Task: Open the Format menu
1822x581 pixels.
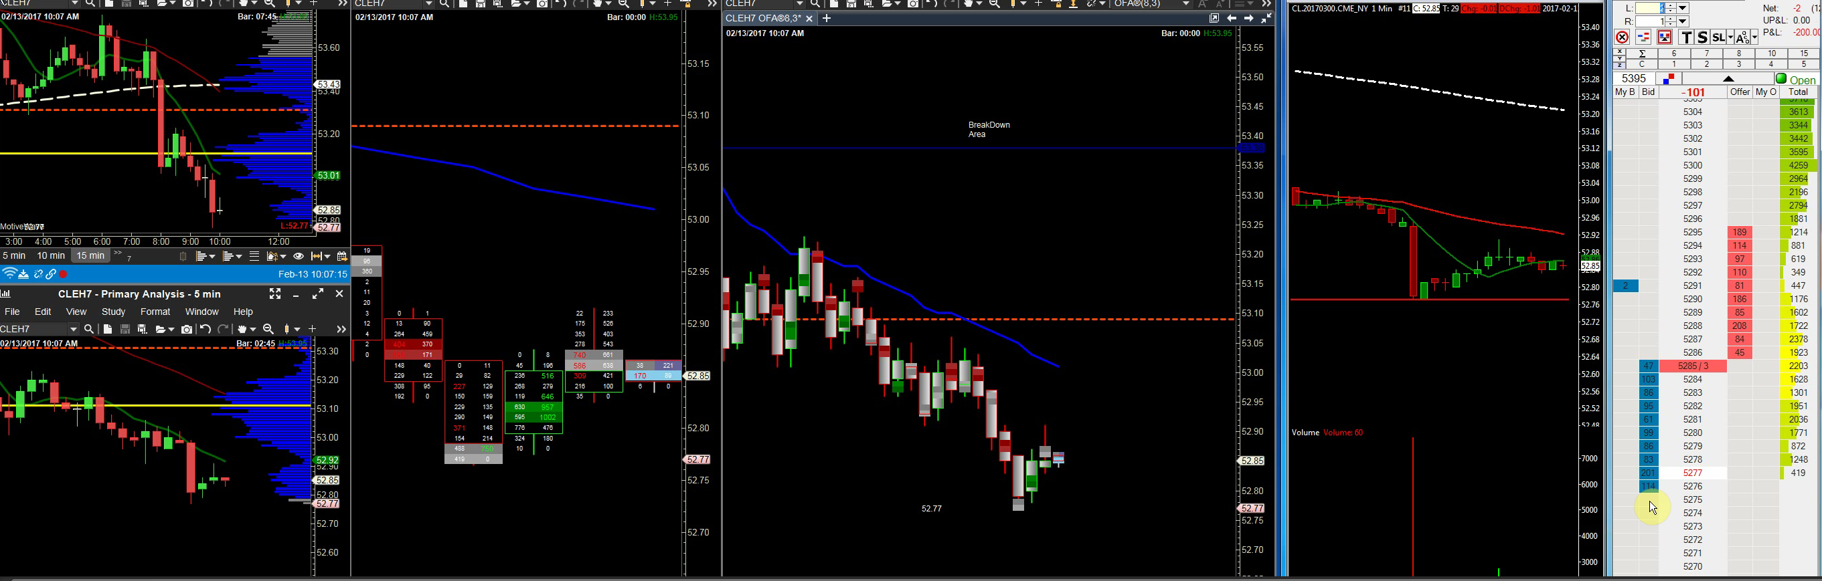Action: click(155, 312)
